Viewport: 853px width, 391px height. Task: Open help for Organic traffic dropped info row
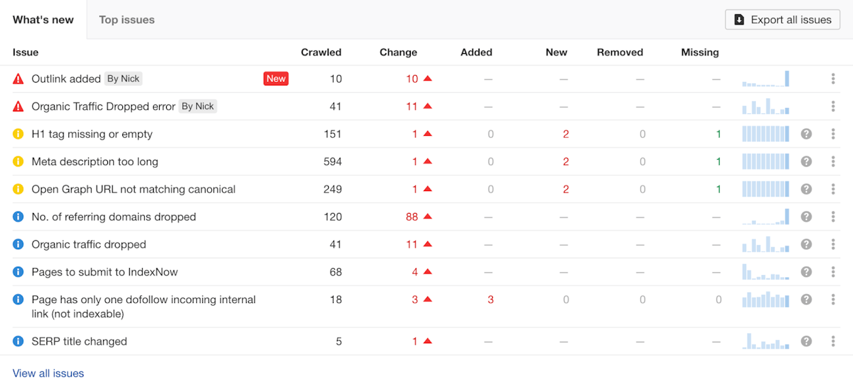(x=807, y=244)
